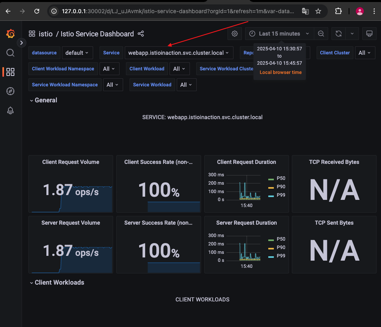Open the datasource default dropdown
381x327 pixels.
[77, 53]
